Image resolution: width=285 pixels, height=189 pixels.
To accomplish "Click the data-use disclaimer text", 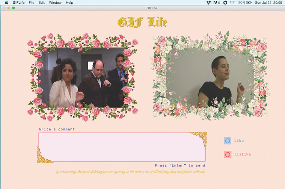I will (130, 171).
